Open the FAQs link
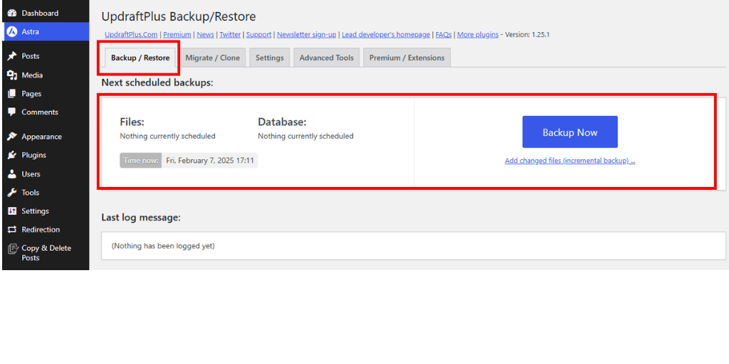 (x=444, y=34)
